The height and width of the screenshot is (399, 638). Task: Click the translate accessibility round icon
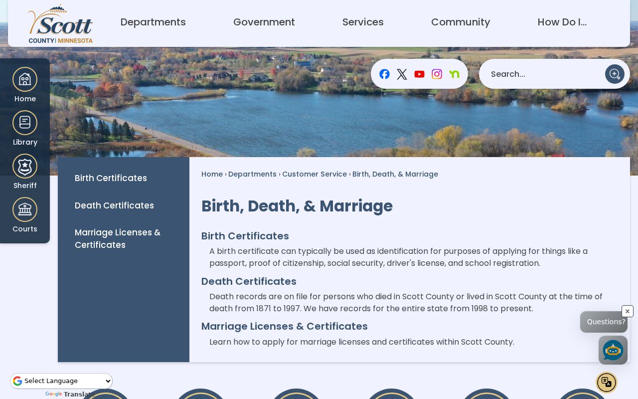[607, 383]
